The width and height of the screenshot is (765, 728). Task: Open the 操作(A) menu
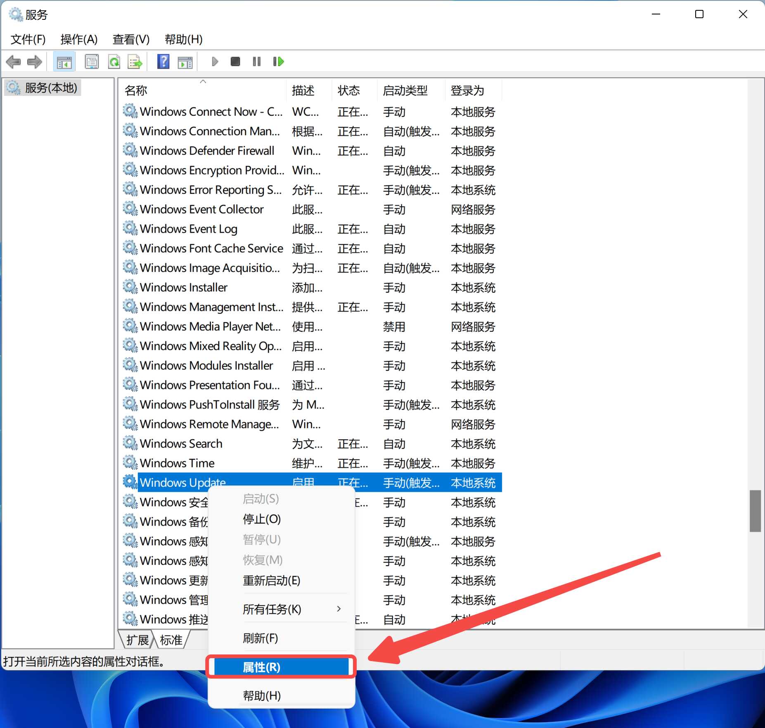tap(79, 39)
